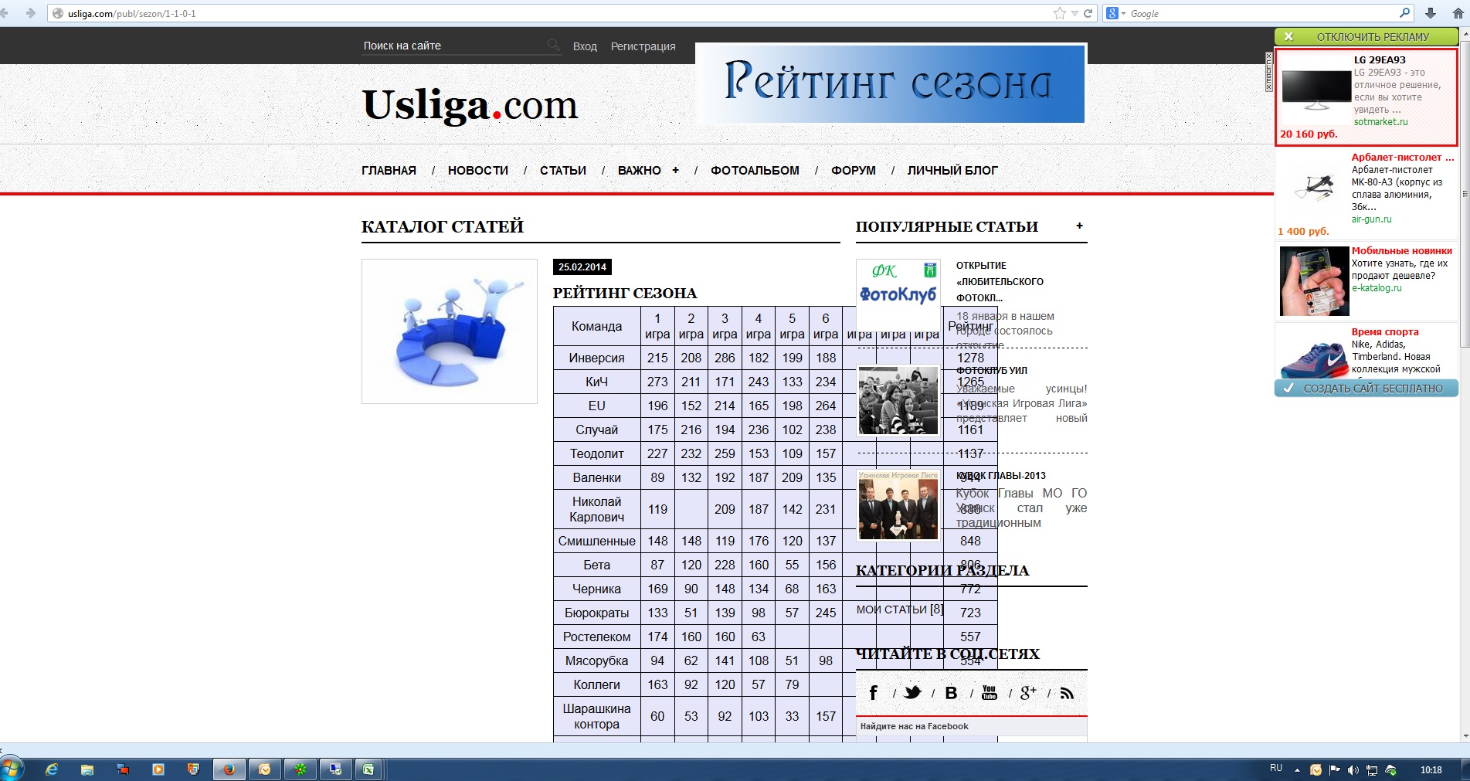Screen dimensions: 1470x781
Task: Open the Google Plus icon link
Action: pyautogui.click(x=1027, y=693)
